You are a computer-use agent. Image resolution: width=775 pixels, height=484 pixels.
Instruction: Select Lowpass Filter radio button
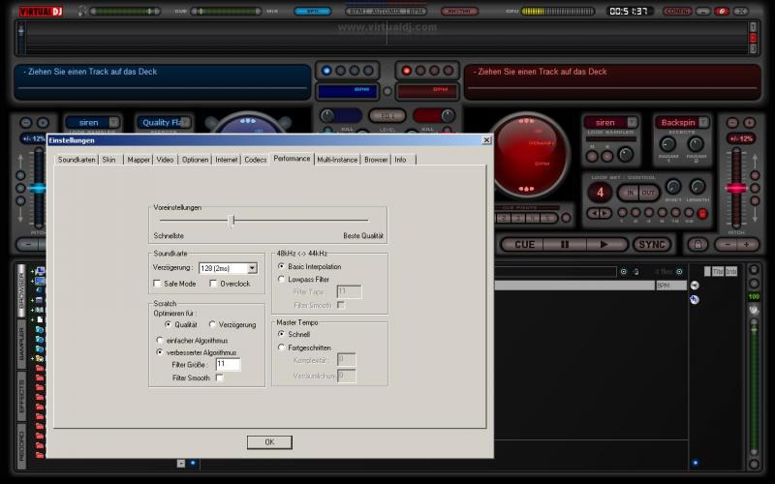point(281,279)
